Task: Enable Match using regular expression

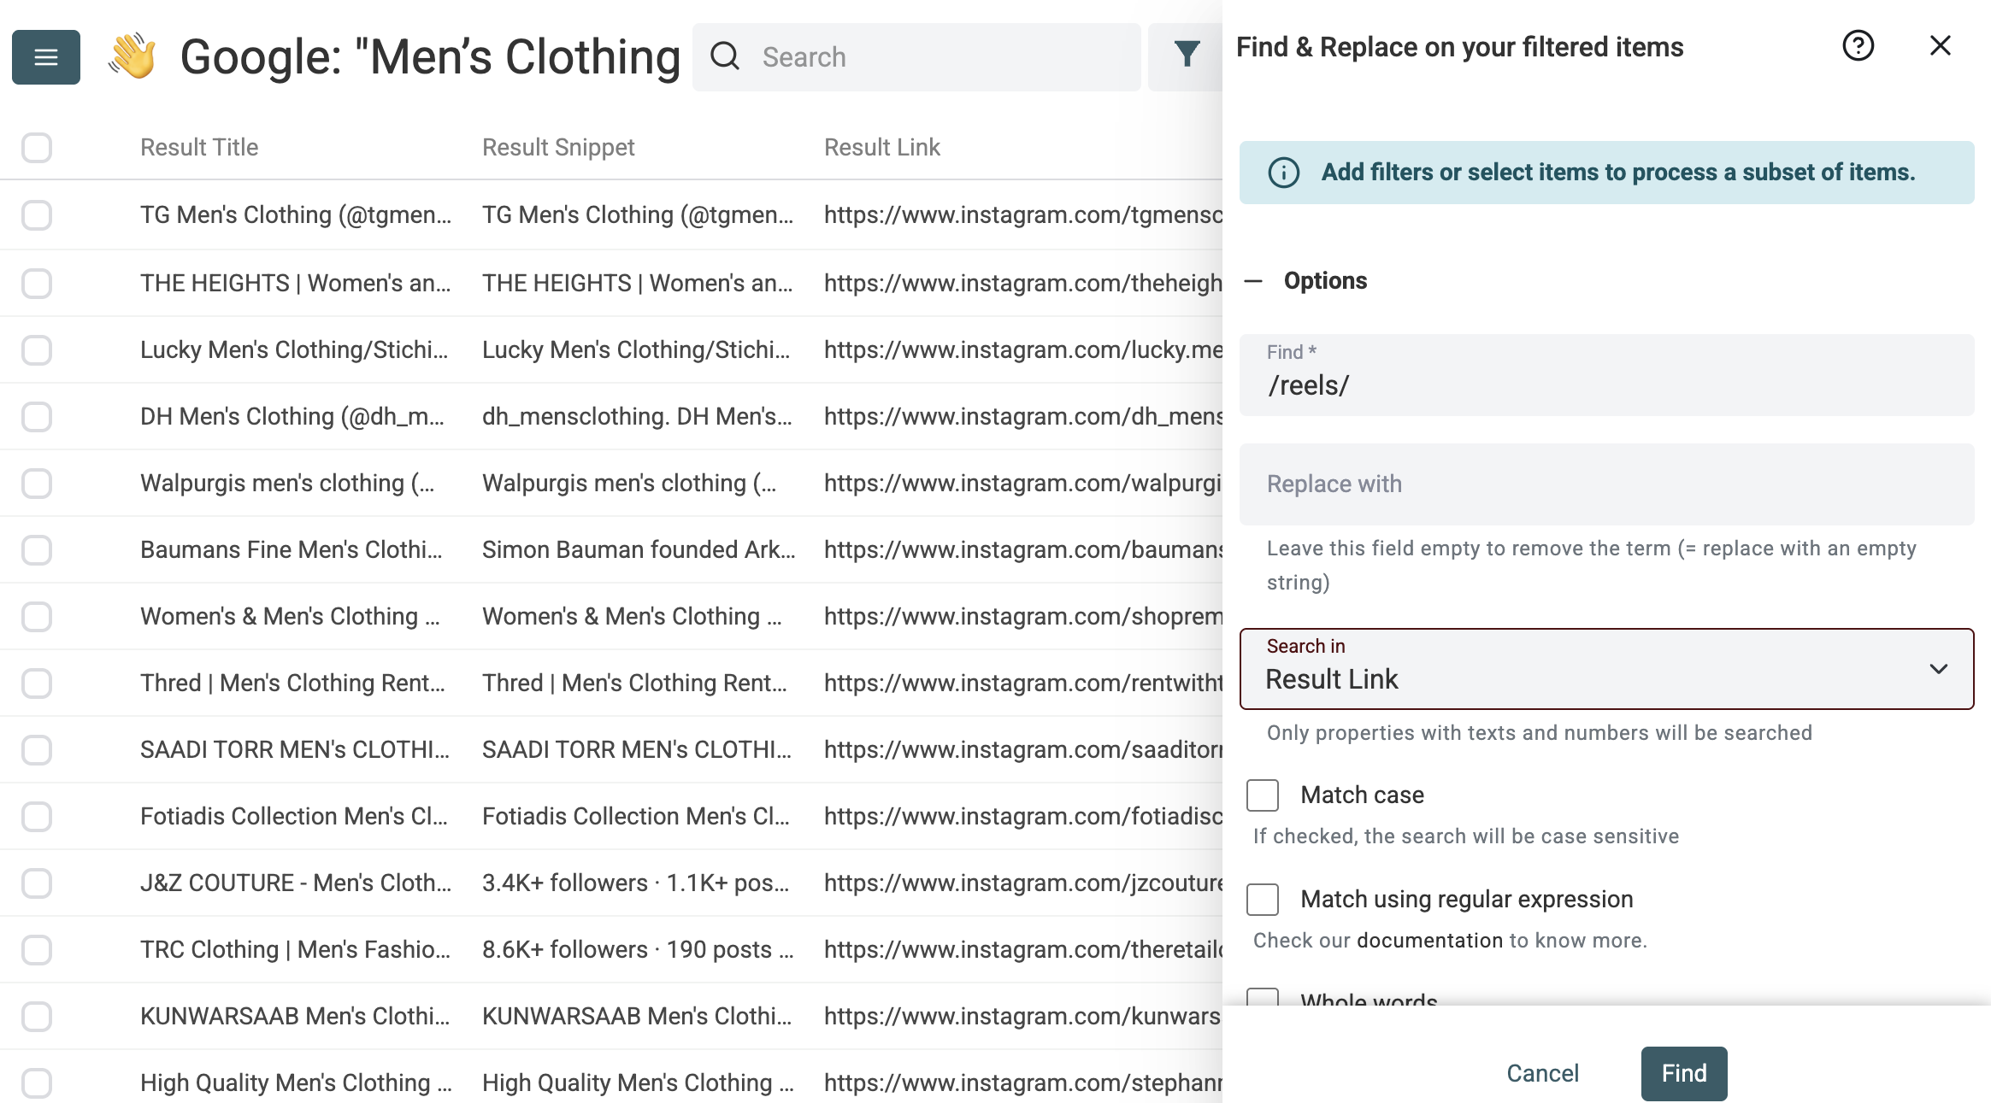Action: [x=1263, y=900]
